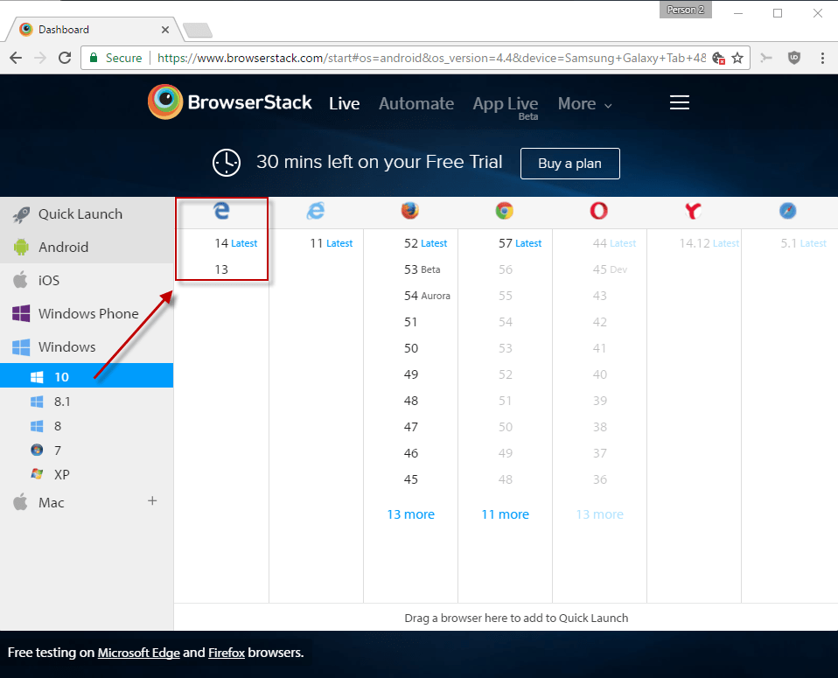Viewport: 838px width, 678px height.
Task: Open the Microsoft Edge link in footer
Action: [140, 653]
